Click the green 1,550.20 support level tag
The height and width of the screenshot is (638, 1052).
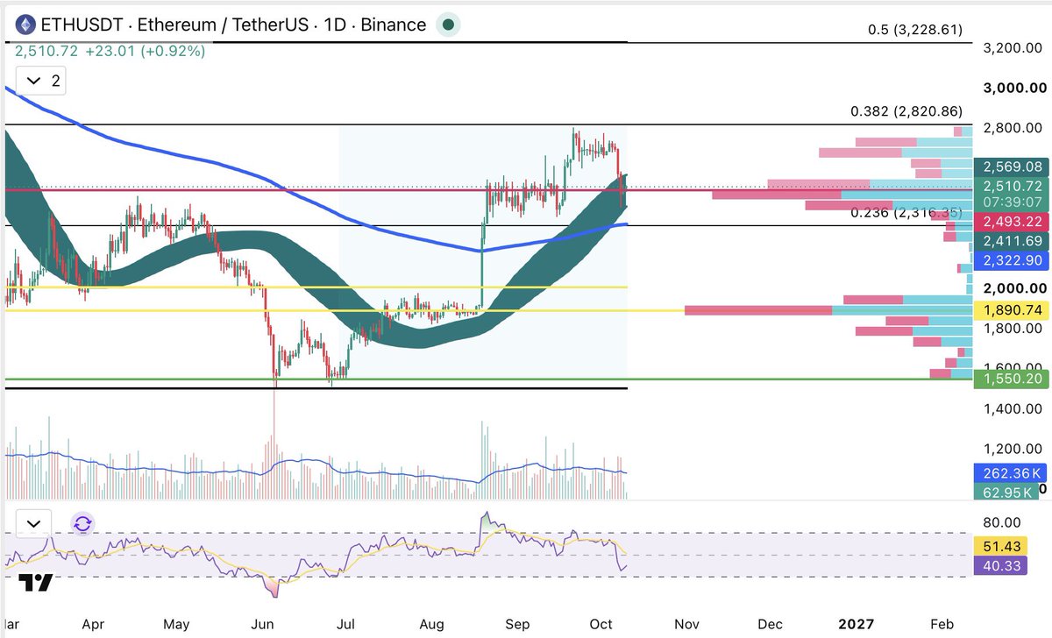[x=1011, y=379]
